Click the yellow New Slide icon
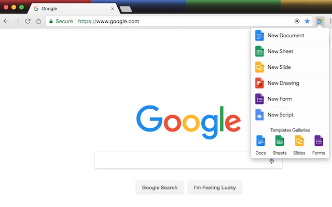The image size is (332, 207). pos(259,67)
